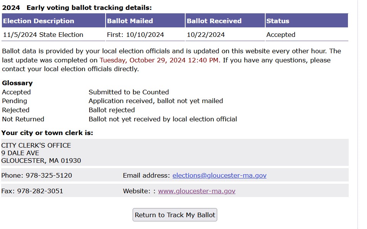
Task: Click the fax number 978-282-3051
Action: point(40,191)
